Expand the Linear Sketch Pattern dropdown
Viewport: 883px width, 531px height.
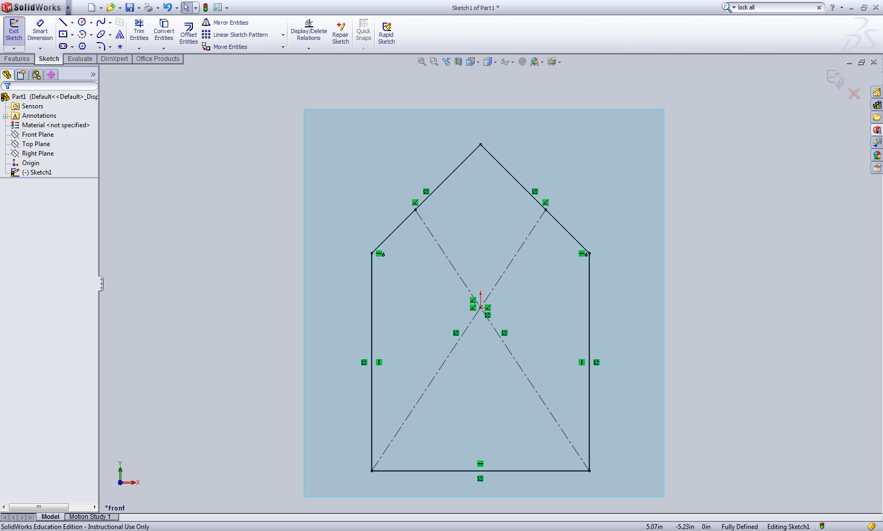click(x=283, y=35)
